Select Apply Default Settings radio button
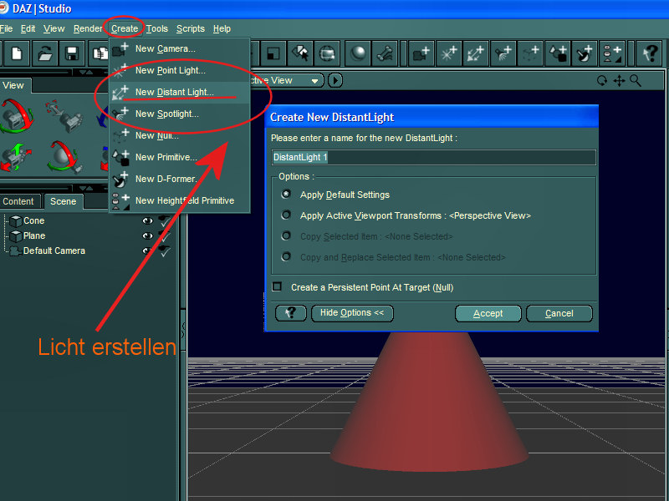 point(286,195)
